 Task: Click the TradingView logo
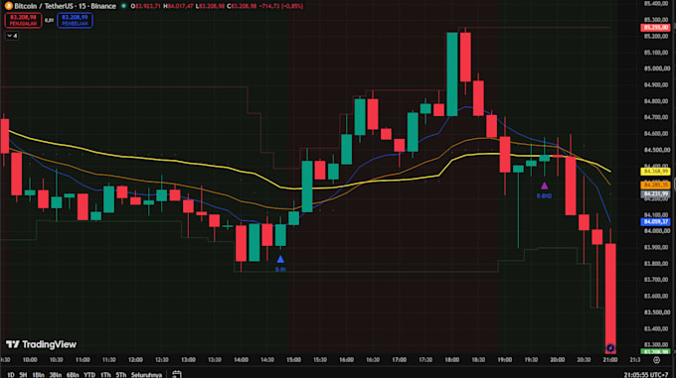pos(41,344)
